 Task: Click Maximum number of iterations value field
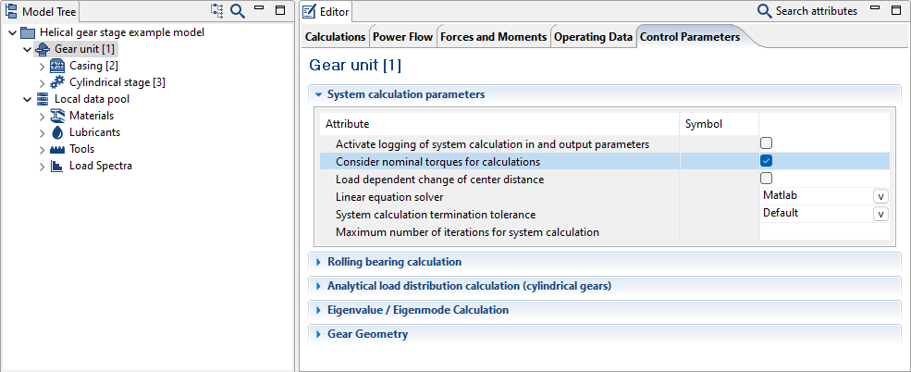tap(824, 232)
